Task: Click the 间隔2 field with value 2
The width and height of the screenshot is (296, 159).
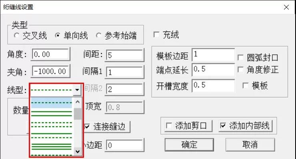Action: [124, 89]
